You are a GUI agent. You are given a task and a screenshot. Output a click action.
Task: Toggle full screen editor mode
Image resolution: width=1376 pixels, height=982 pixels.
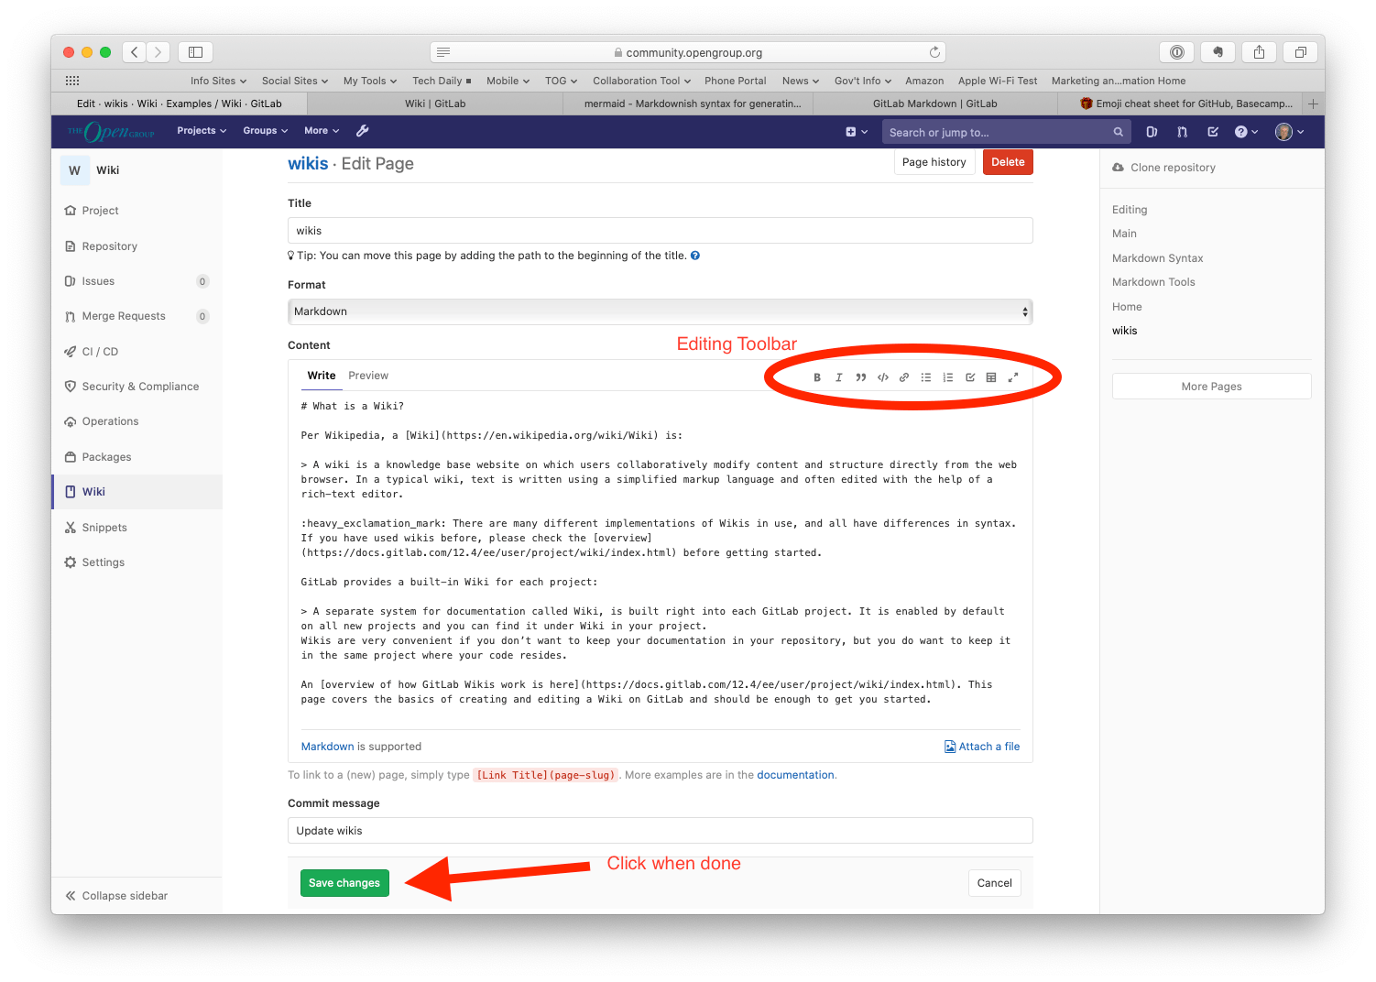(1013, 377)
